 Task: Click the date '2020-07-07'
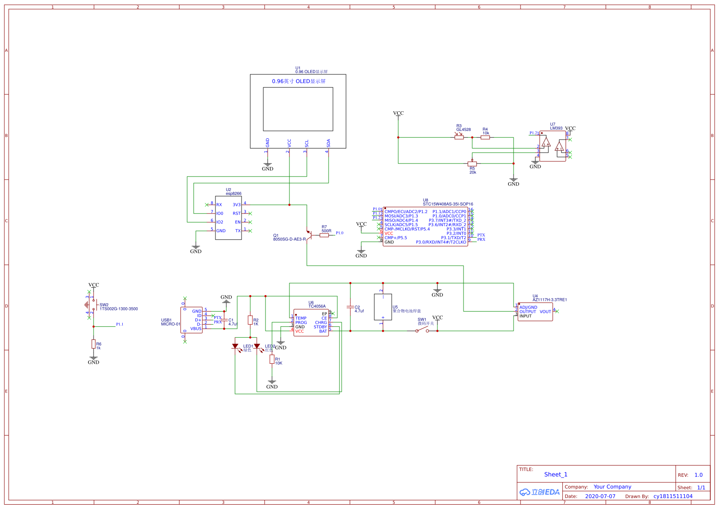click(600, 496)
